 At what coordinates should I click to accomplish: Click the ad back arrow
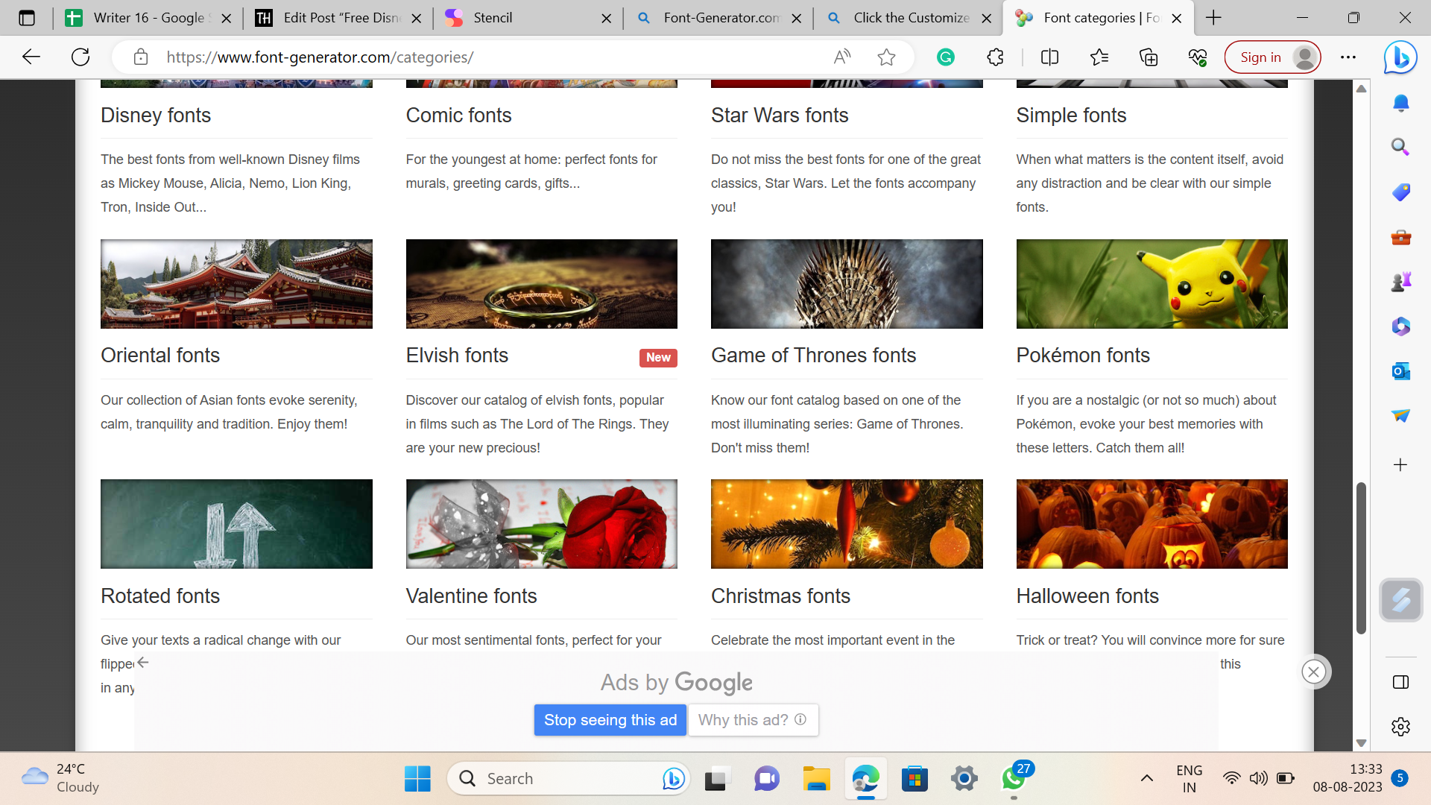[x=143, y=663]
